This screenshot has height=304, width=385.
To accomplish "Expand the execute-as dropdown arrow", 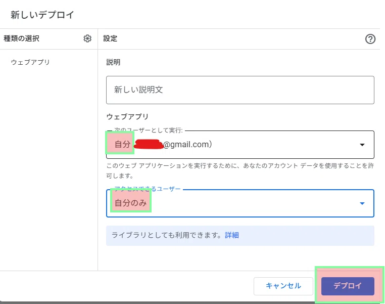I will pyautogui.click(x=362, y=145).
